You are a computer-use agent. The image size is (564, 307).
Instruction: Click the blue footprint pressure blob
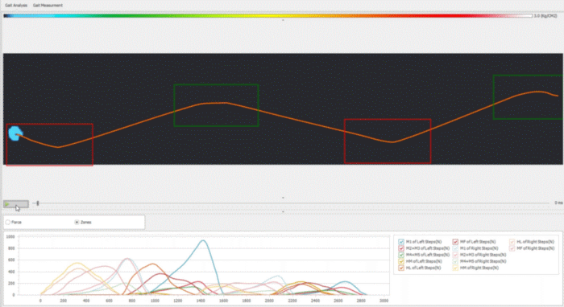pyautogui.click(x=15, y=133)
